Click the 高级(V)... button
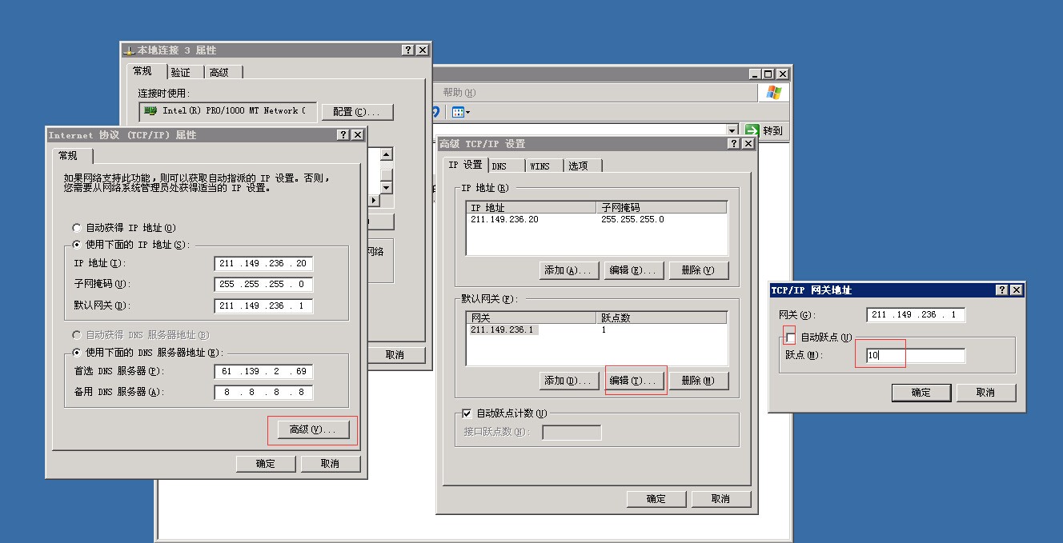Screen dimensions: 1063x543 (x=312, y=430)
